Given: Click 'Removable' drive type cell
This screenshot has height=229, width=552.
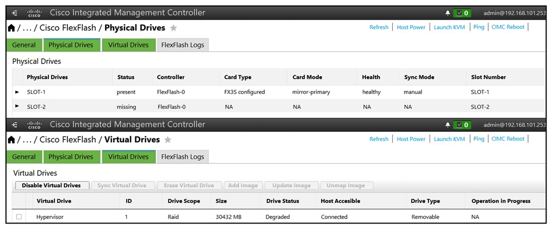Looking at the screenshot, I should [425, 217].
